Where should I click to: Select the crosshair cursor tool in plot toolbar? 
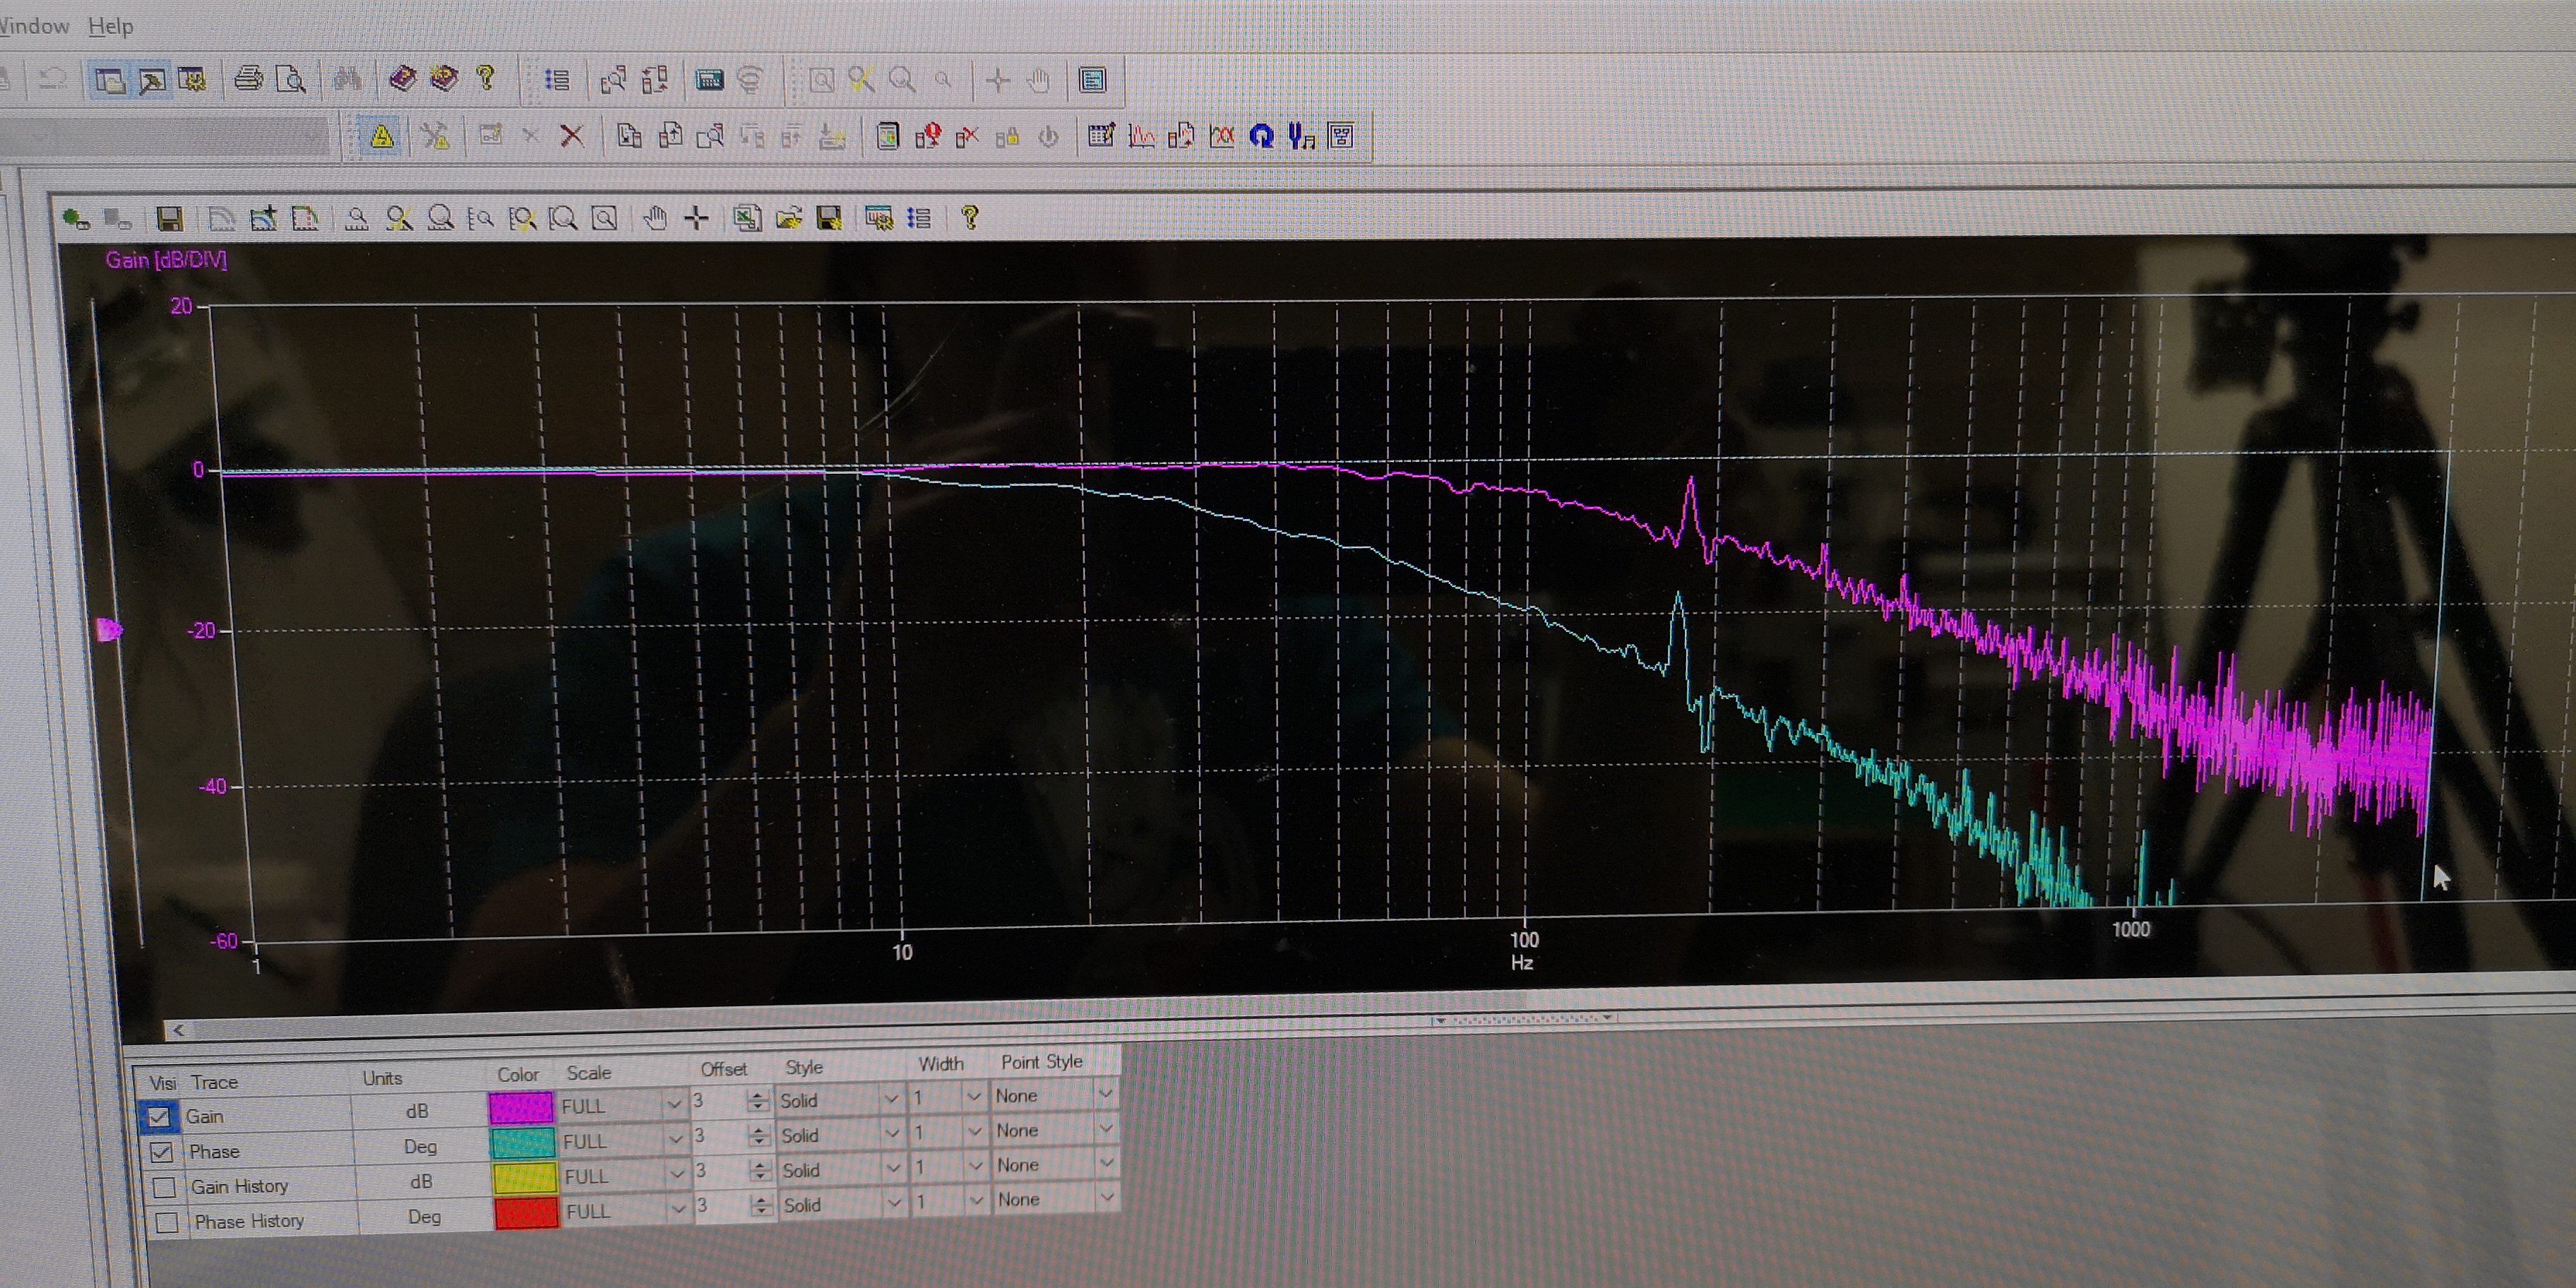click(x=697, y=217)
